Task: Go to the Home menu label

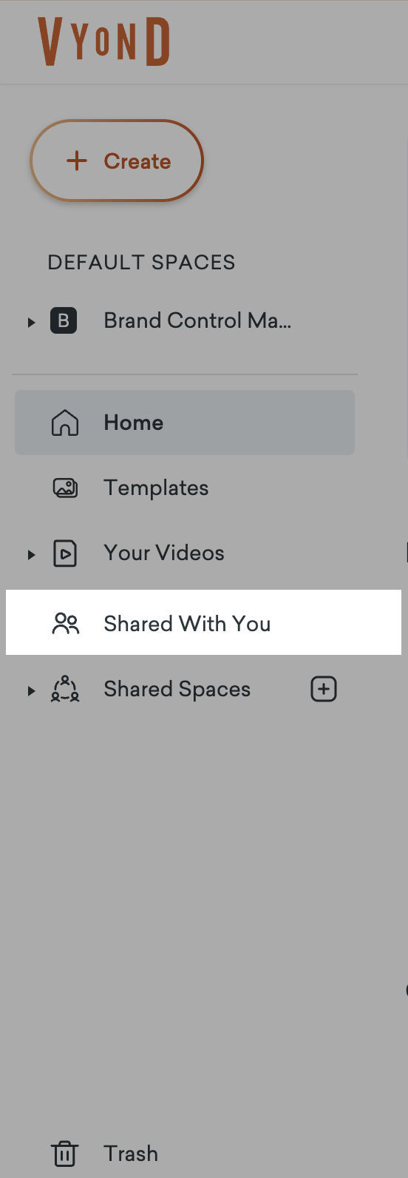Action: tap(134, 423)
